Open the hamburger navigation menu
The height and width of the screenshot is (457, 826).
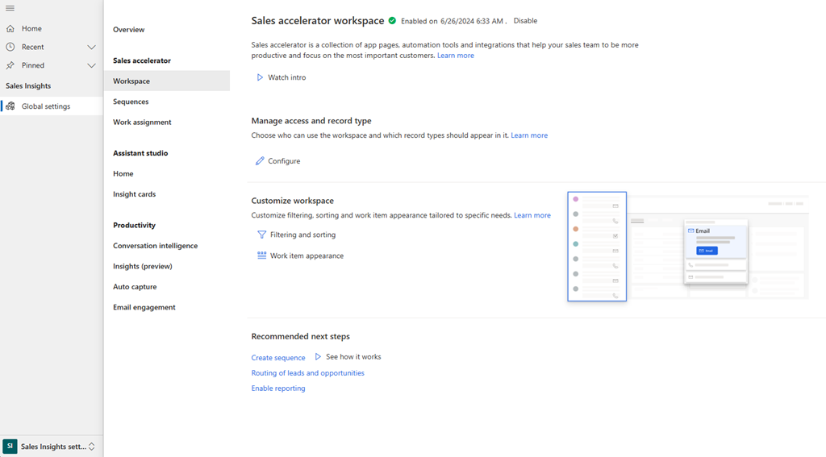(10, 8)
